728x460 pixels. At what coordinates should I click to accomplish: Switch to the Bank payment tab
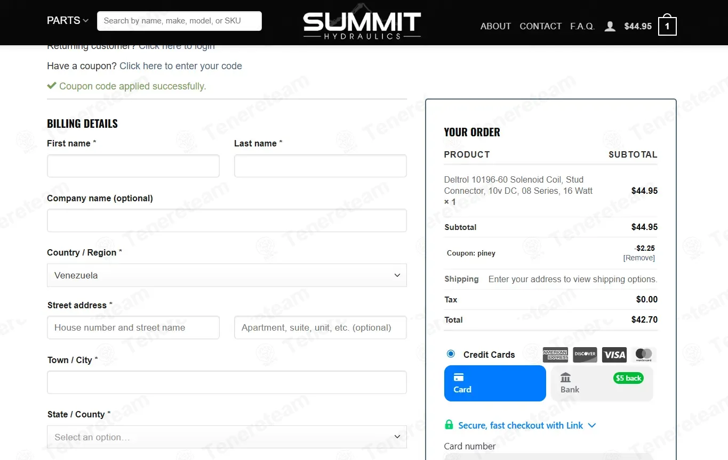601,383
